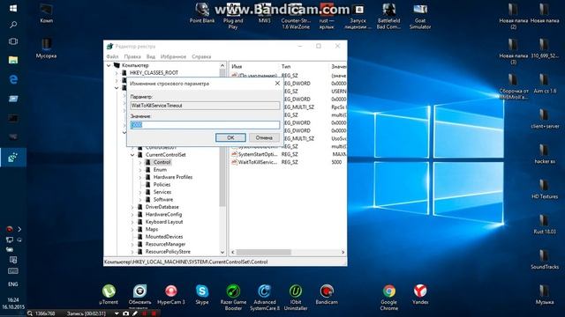Open the Bandicam desktop icon
This screenshot has height=317, width=565.
(x=327, y=295)
